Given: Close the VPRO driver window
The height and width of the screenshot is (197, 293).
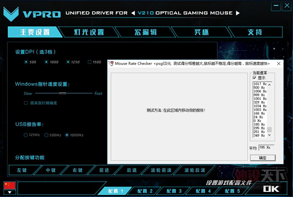Looking at the screenshot, I should [287, 6].
